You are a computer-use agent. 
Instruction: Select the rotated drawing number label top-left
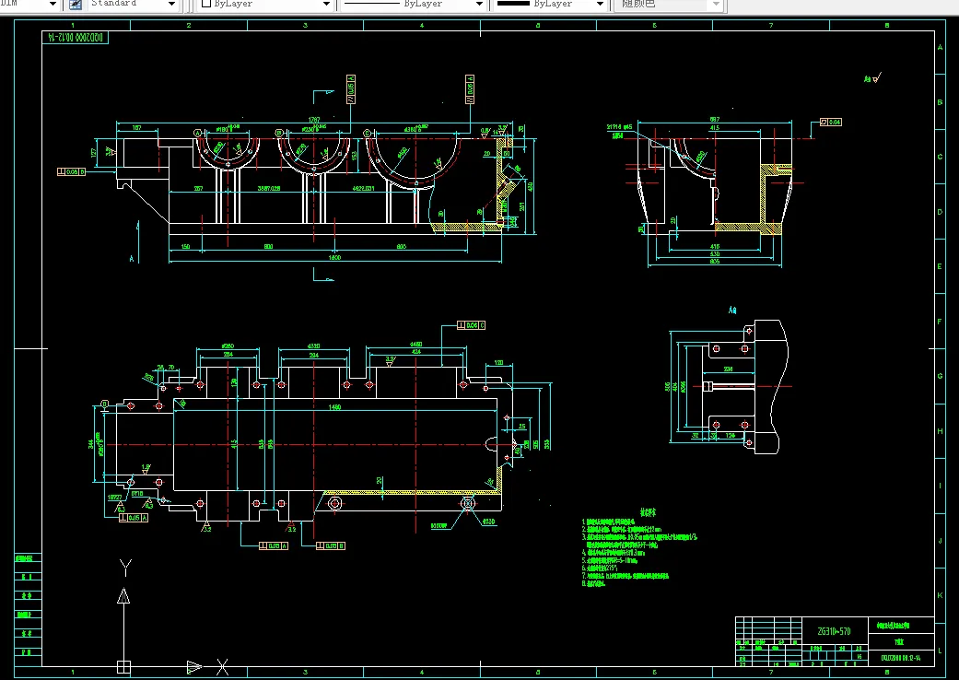point(76,37)
